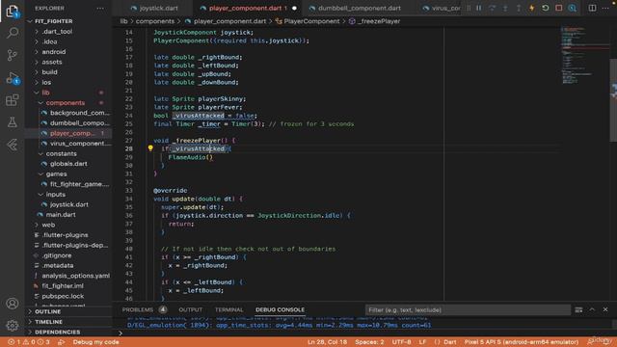Click the Debug my code status item

tap(95, 342)
